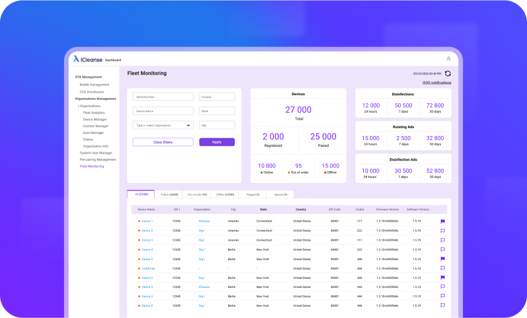527x318 pixels.
Task: Click the refresh icon beside the timestamp
Action: pyautogui.click(x=448, y=74)
